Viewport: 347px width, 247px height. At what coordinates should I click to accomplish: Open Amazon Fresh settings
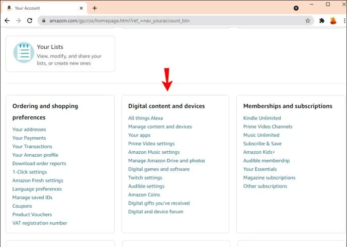(38, 180)
